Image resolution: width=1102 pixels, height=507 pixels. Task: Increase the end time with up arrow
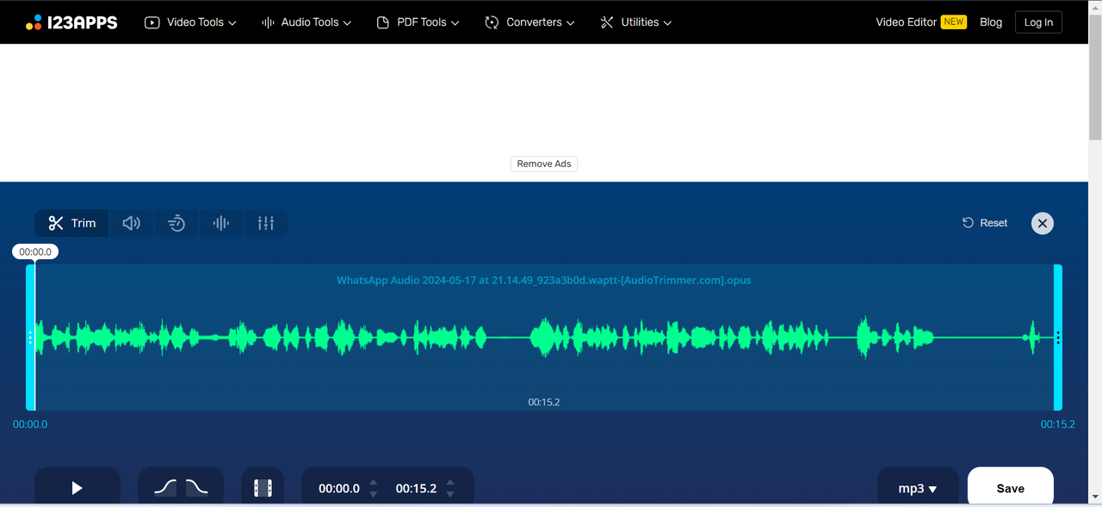click(x=449, y=482)
